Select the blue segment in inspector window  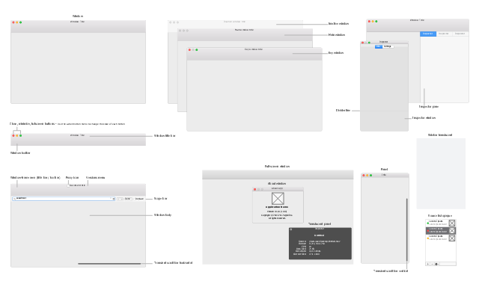tap(379, 46)
